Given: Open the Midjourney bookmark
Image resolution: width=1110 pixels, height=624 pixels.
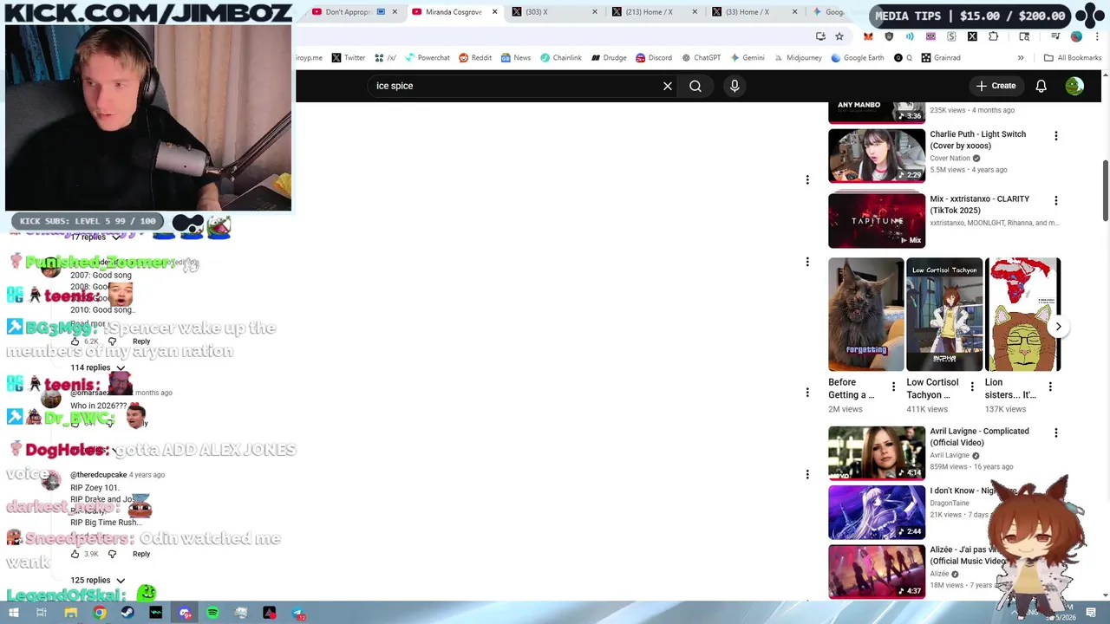Looking at the screenshot, I should (797, 58).
